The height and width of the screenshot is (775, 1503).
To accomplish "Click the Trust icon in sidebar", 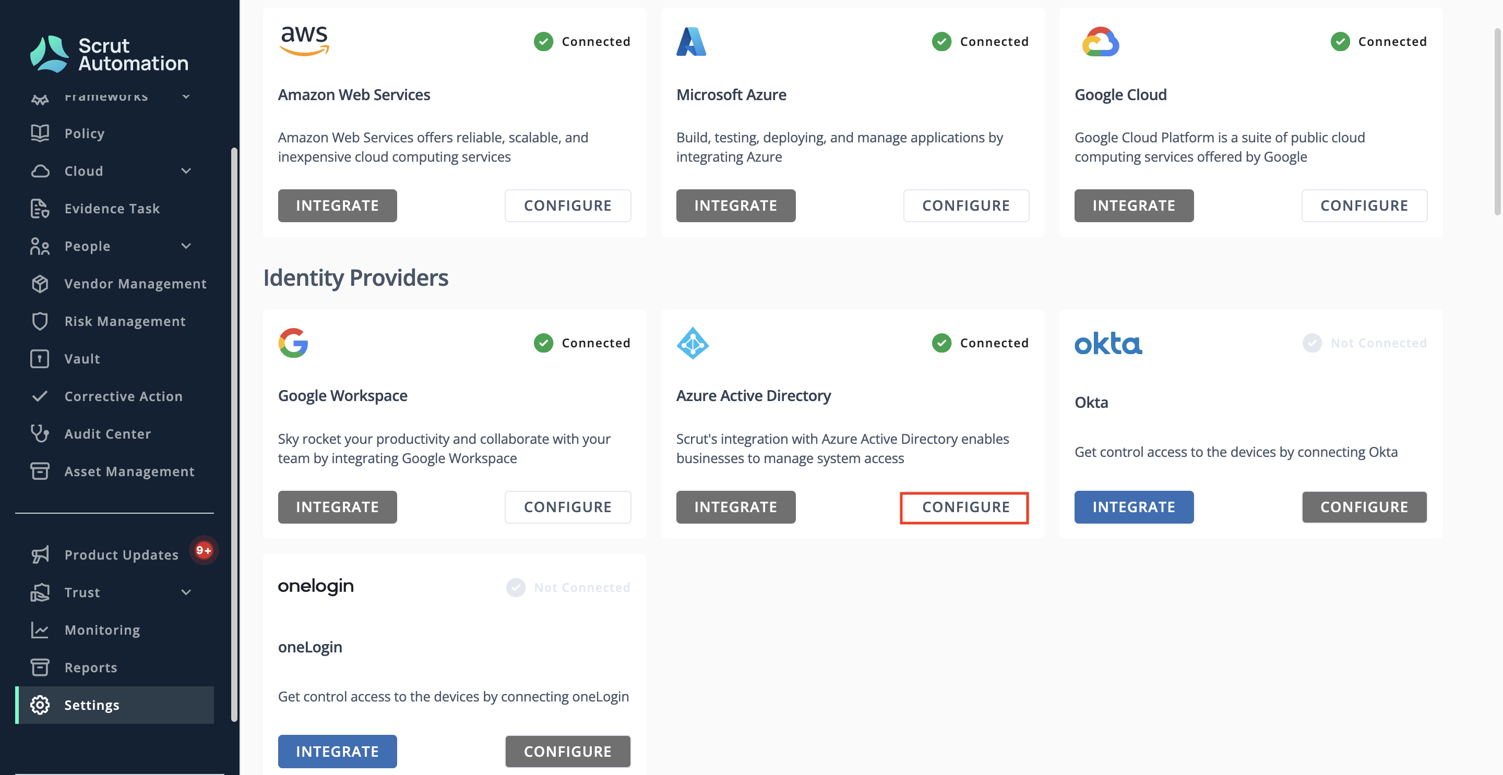I will click(x=40, y=592).
